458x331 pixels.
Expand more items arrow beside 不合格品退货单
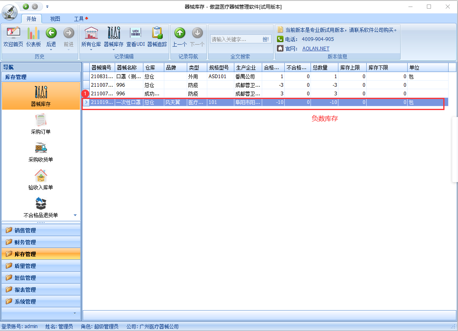[x=75, y=215]
